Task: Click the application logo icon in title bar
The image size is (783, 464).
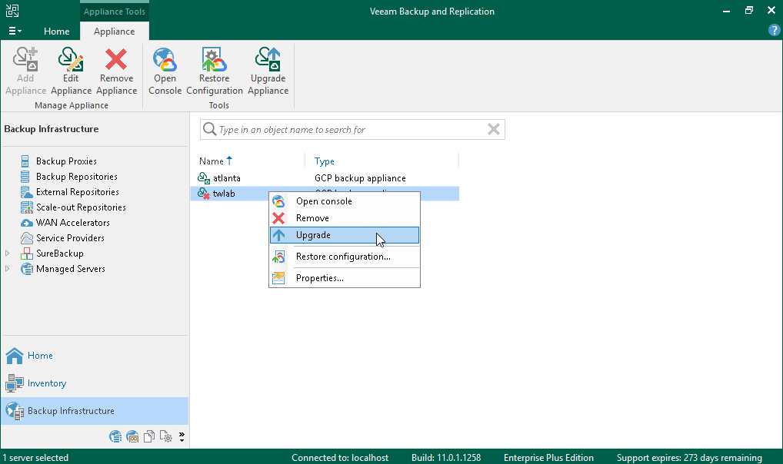Action: (x=12, y=11)
